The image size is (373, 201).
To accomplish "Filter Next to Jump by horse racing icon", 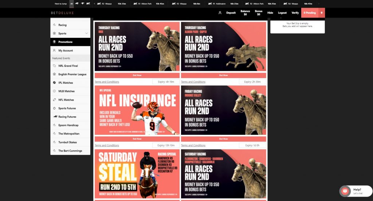I will click(77, 4).
